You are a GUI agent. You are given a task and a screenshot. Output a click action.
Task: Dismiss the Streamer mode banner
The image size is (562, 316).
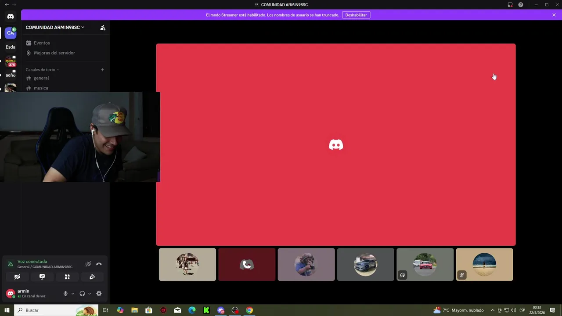554,15
